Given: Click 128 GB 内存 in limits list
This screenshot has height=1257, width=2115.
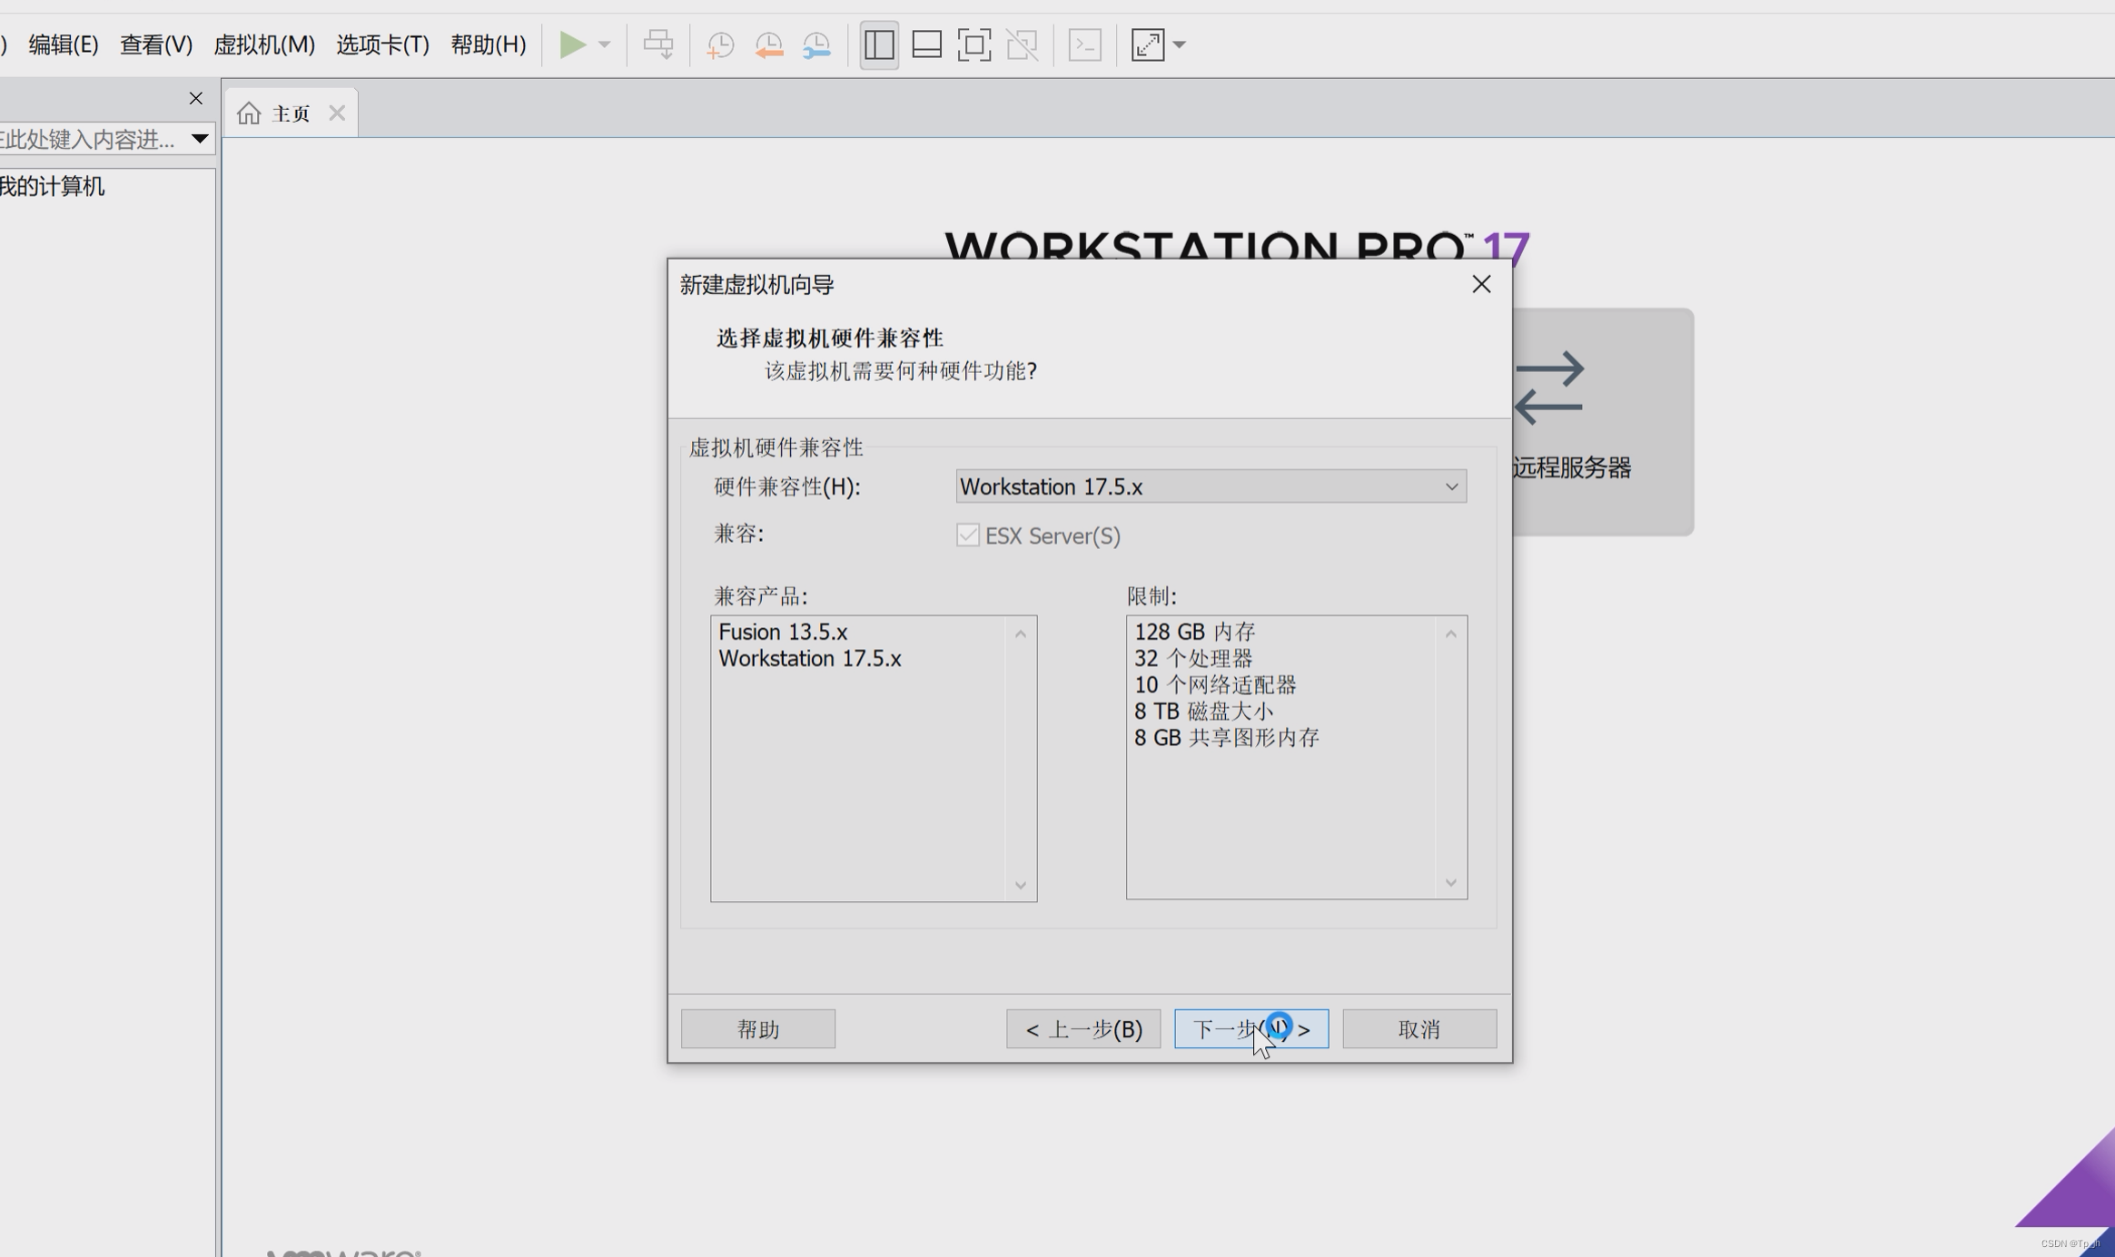Looking at the screenshot, I should coord(1194,632).
